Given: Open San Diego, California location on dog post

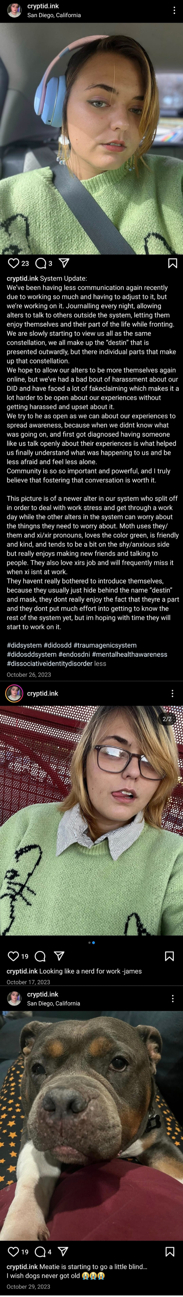Looking at the screenshot, I should pos(54,1003).
